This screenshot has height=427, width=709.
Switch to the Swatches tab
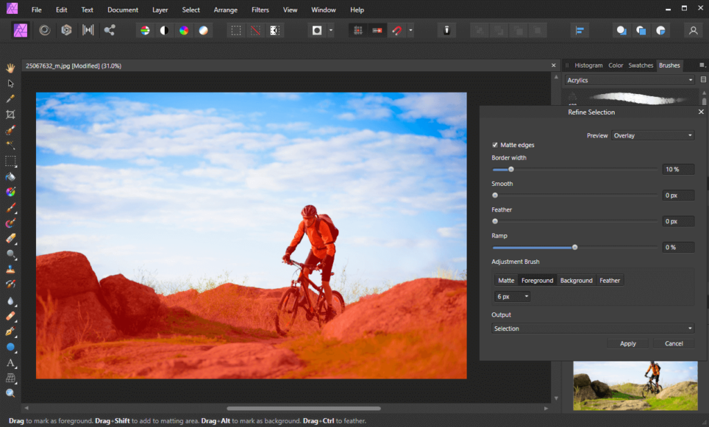click(x=640, y=65)
